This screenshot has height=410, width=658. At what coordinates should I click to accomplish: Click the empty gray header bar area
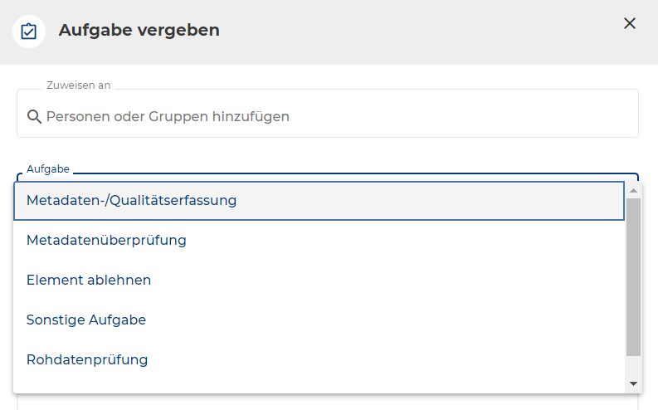pos(415,32)
